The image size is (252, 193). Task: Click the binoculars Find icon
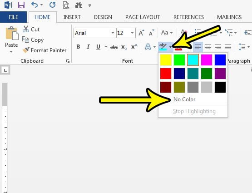click(x=79, y=5)
